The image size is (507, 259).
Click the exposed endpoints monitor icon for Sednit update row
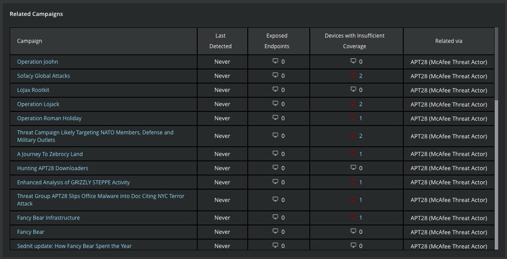click(276, 245)
